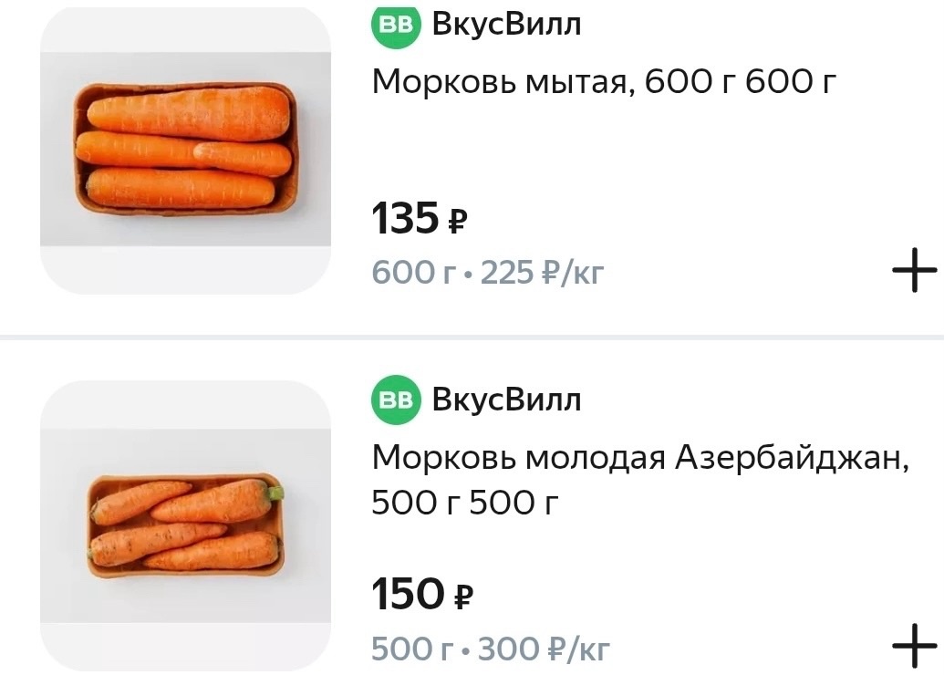Open ВкусВилл store from washed carrots card
This screenshot has width=944, height=675.
click(506, 25)
